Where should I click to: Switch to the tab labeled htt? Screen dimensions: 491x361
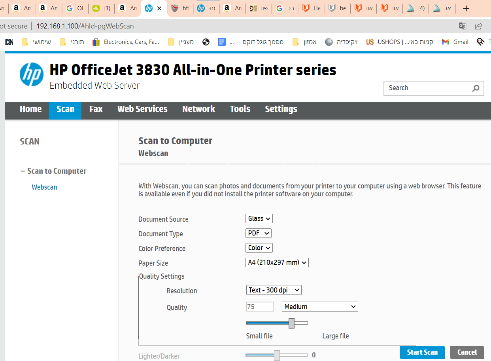[x=180, y=8]
